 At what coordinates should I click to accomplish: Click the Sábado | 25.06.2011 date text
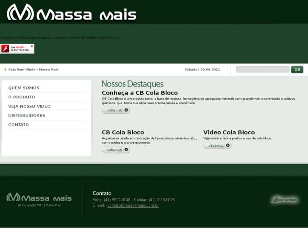coord(202,70)
